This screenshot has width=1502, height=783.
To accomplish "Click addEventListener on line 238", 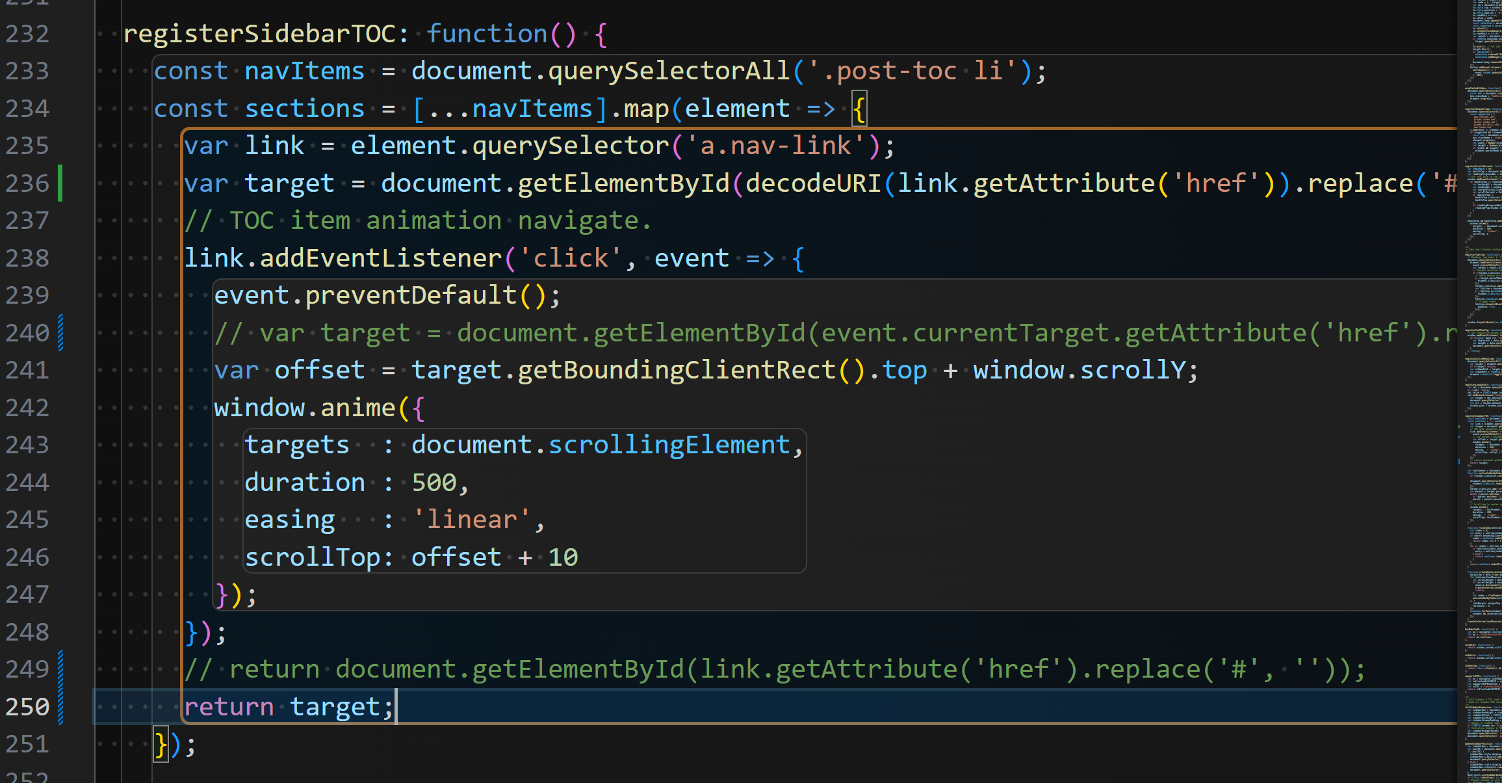I will (x=381, y=258).
